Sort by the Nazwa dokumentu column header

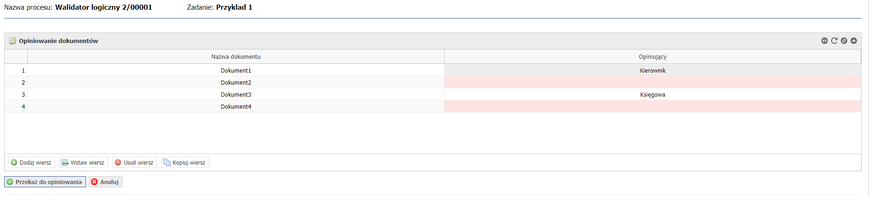236,56
